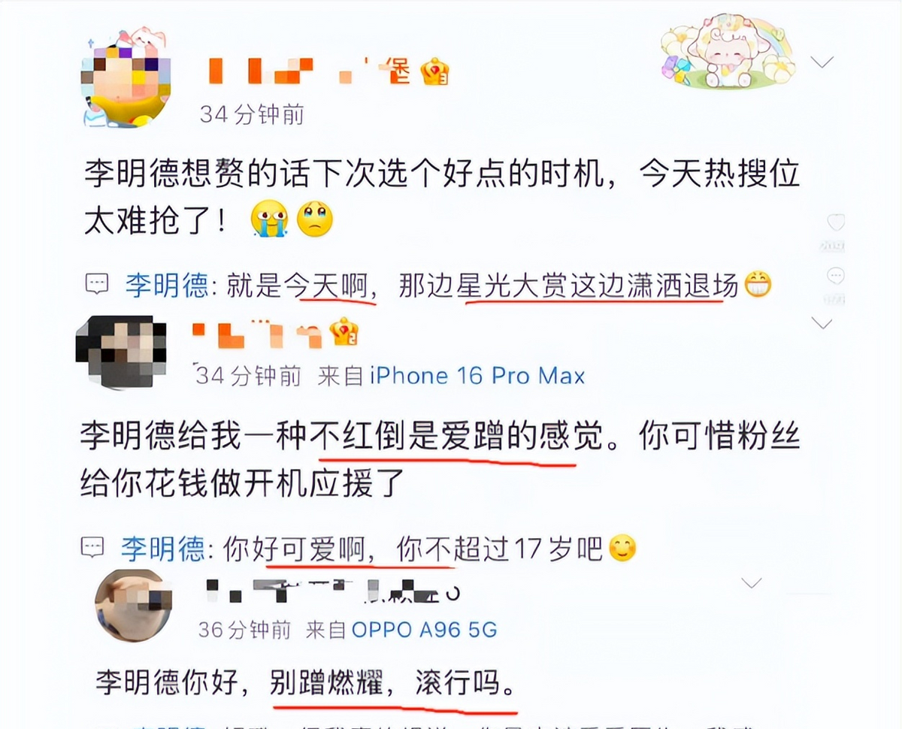Viewport: 902px width, 729px height.
Task: Expand the chevron menu on first post
Action: 822,62
